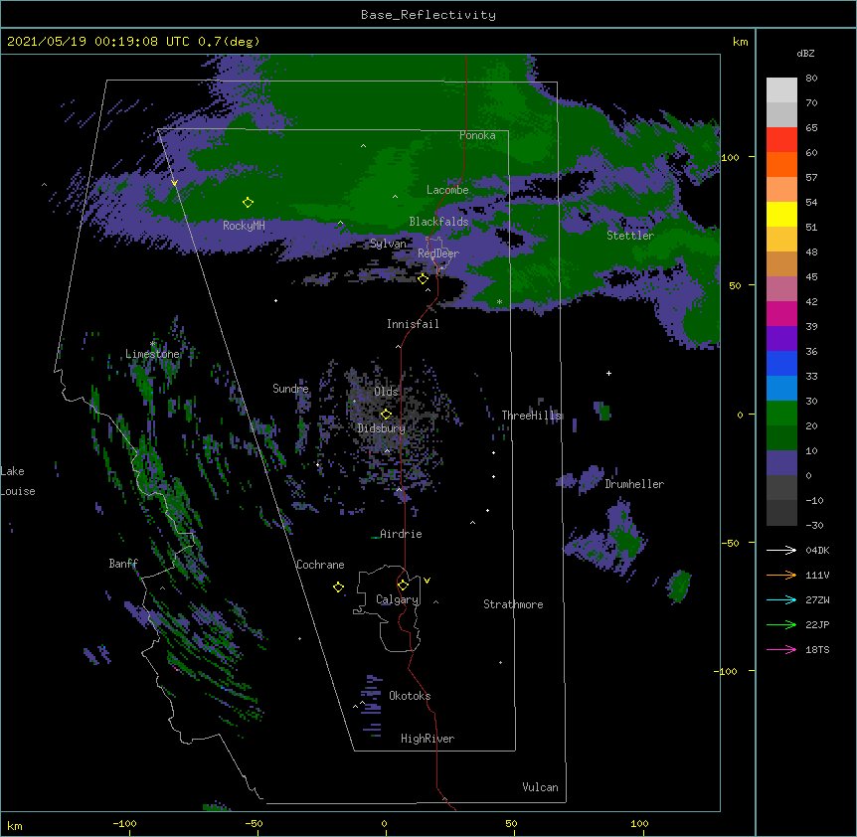Select the Drumheller label
The image size is (857, 837).
pyautogui.click(x=634, y=484)
